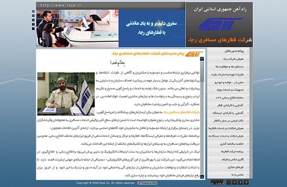Click the equalizer sound icon at bottom
Image resolution: width=287 pixels, height=187 pixels.
[217, 182]
